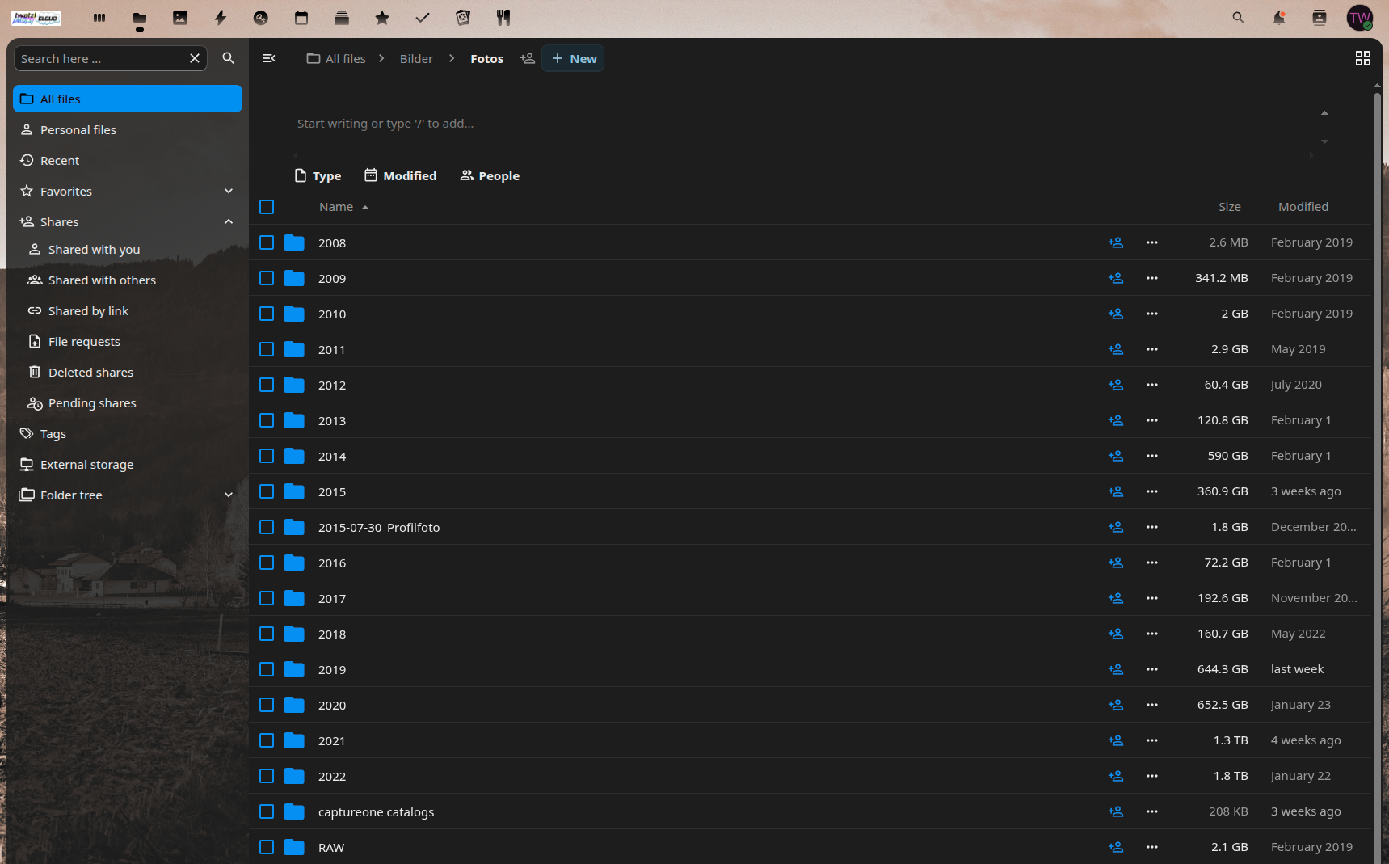Click share icon for folder 2014

pyautogui.click(x=1115, y=456)
